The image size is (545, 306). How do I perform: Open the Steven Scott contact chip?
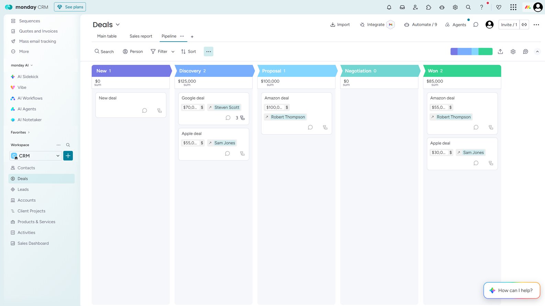pos(224,107)
